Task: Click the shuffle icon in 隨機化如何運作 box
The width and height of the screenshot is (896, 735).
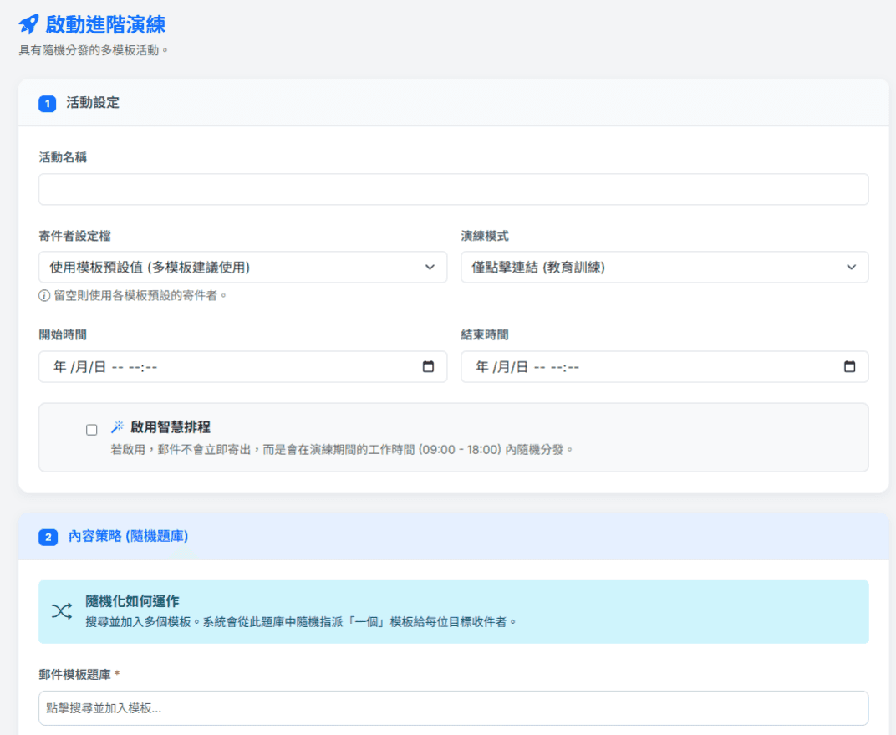Action: pos(62,611)
